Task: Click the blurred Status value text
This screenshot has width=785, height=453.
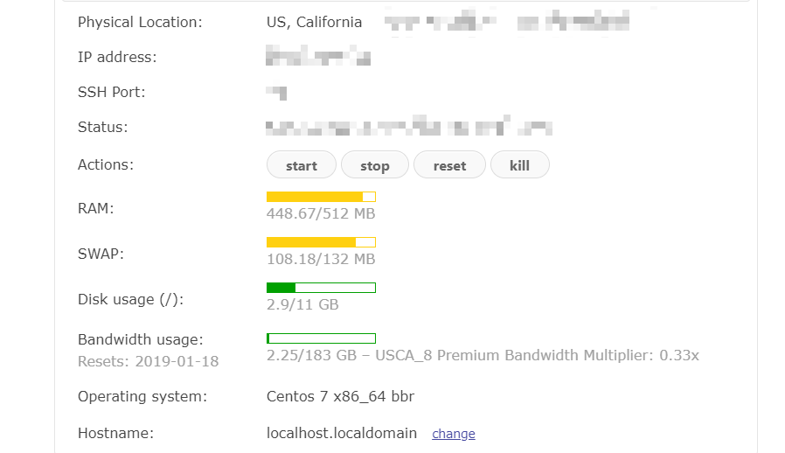Action: 409,128
